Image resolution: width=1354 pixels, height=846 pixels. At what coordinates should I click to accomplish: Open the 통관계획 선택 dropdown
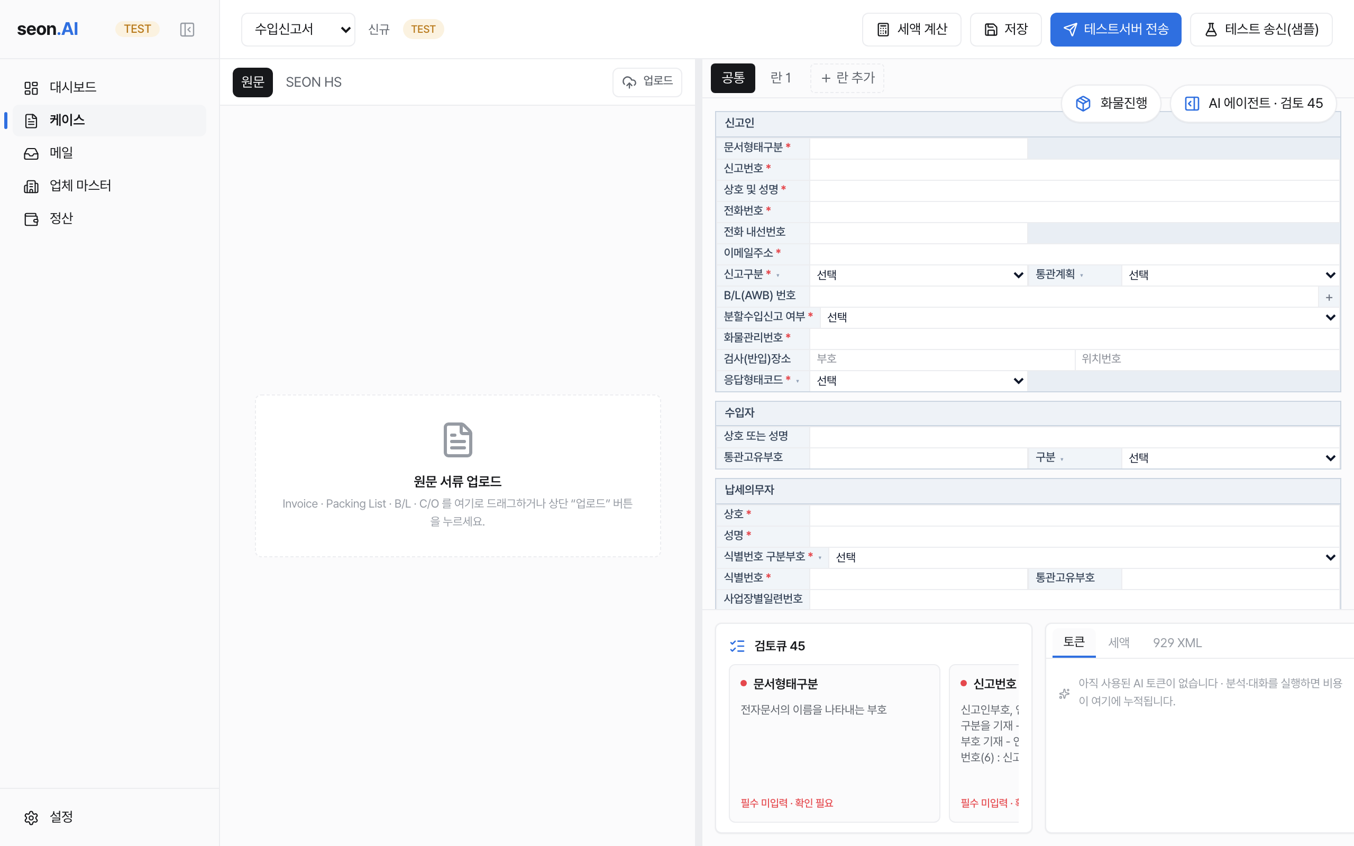1230,275
